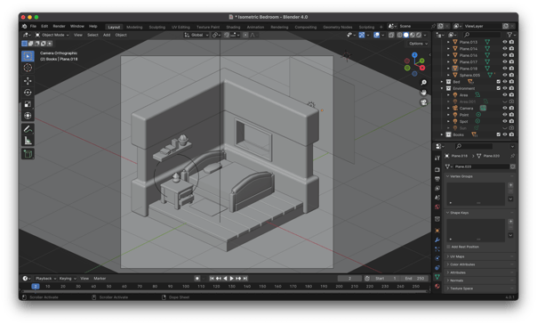Image resolution: width=537 pixels, height=325 pixels.
Task: Uncheck the Books collection checkbox
Action: point(498,134)
